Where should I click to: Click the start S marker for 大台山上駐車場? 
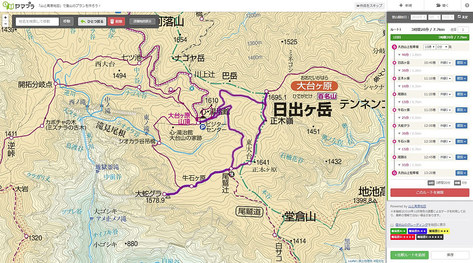click(x=394, y=47)
